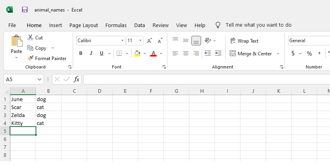Click the lightbulb Tell me icon
The width and height of the screenshot is (330, 166).
[x=218, y=25]
